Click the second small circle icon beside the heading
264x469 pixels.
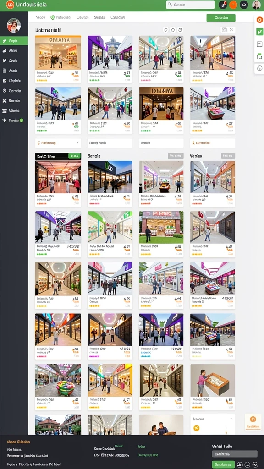point(173,30)
